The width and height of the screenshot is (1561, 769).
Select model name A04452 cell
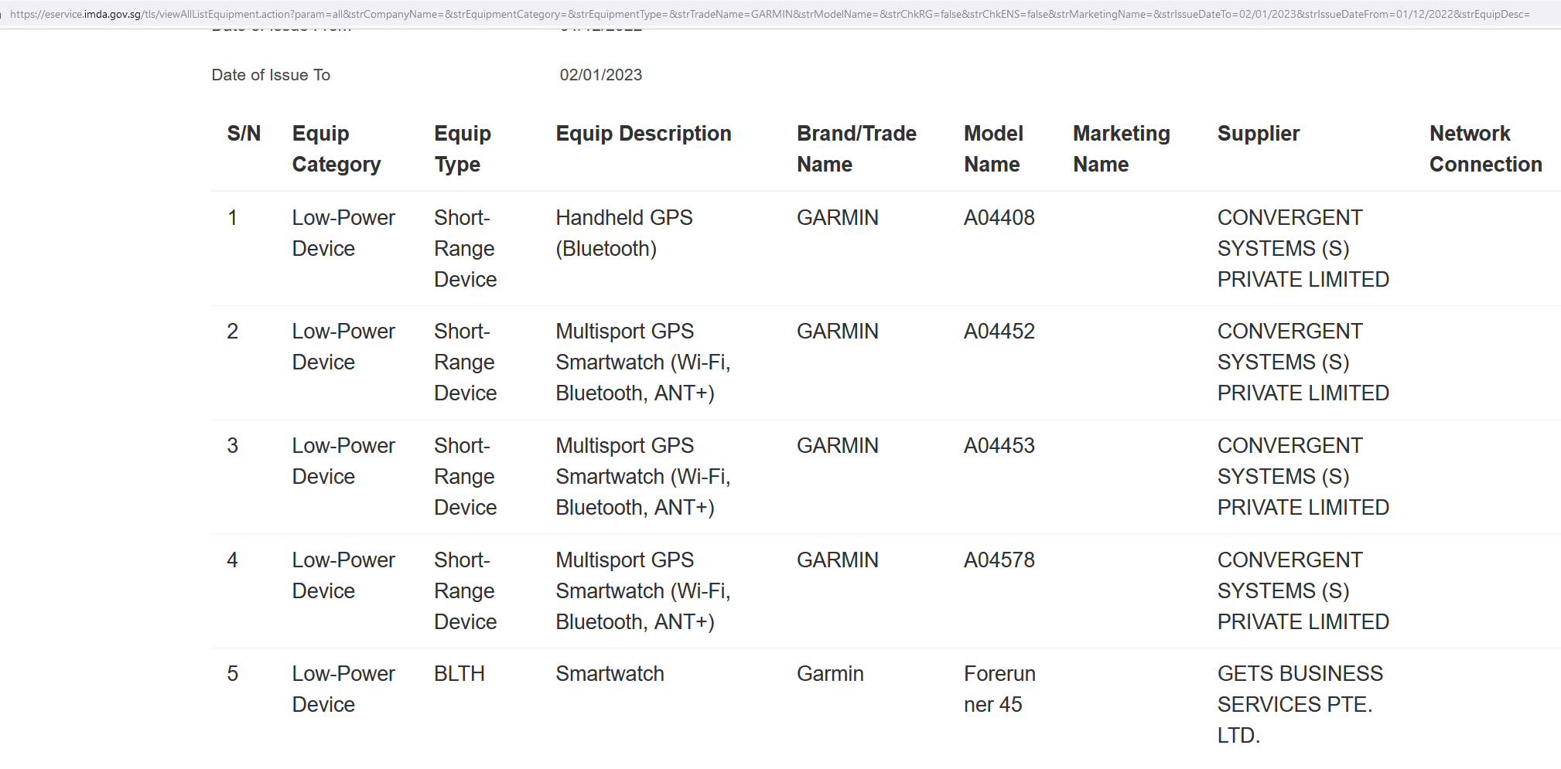click(x=999, y=332)
